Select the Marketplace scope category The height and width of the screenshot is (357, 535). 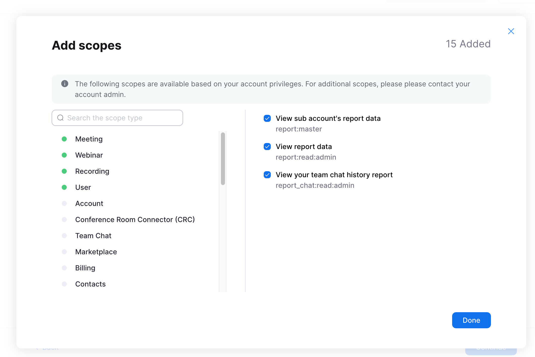click(x=96, y=252)
